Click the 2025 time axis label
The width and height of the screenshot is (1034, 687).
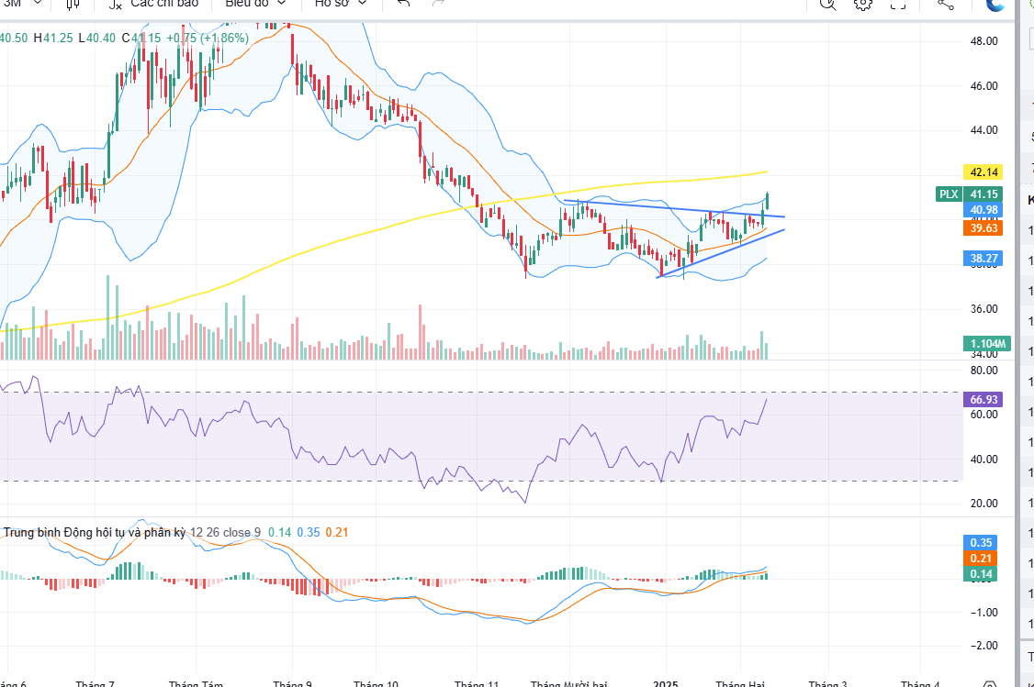tap(666, 683)
